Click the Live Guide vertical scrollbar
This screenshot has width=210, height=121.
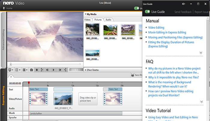[x=208, y=60]
